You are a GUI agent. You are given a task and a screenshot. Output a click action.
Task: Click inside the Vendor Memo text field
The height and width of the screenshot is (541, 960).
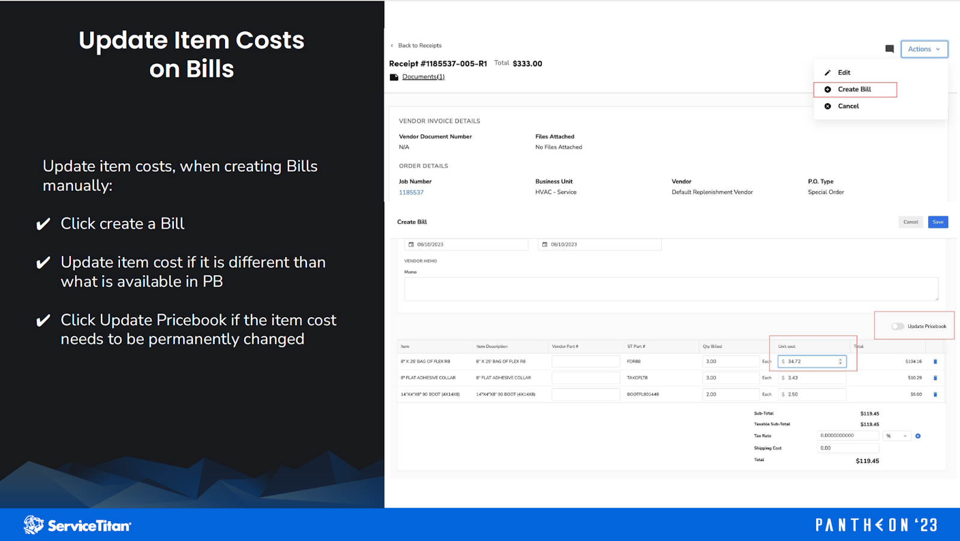click(671, 288)
